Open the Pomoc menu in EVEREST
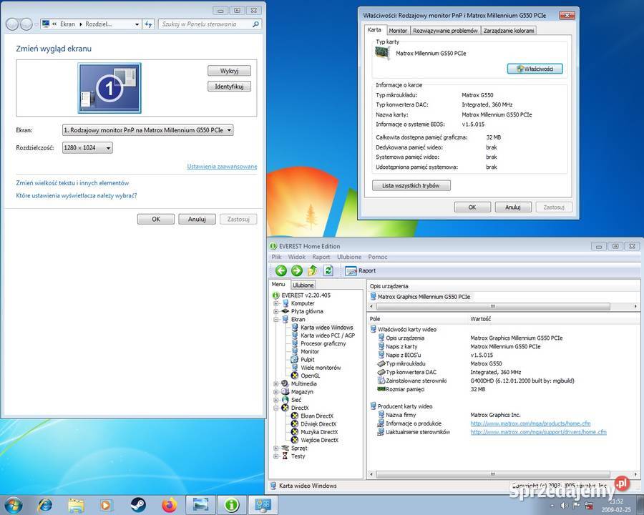The height and width of the screenshot is (515, 644). point(377,257)
